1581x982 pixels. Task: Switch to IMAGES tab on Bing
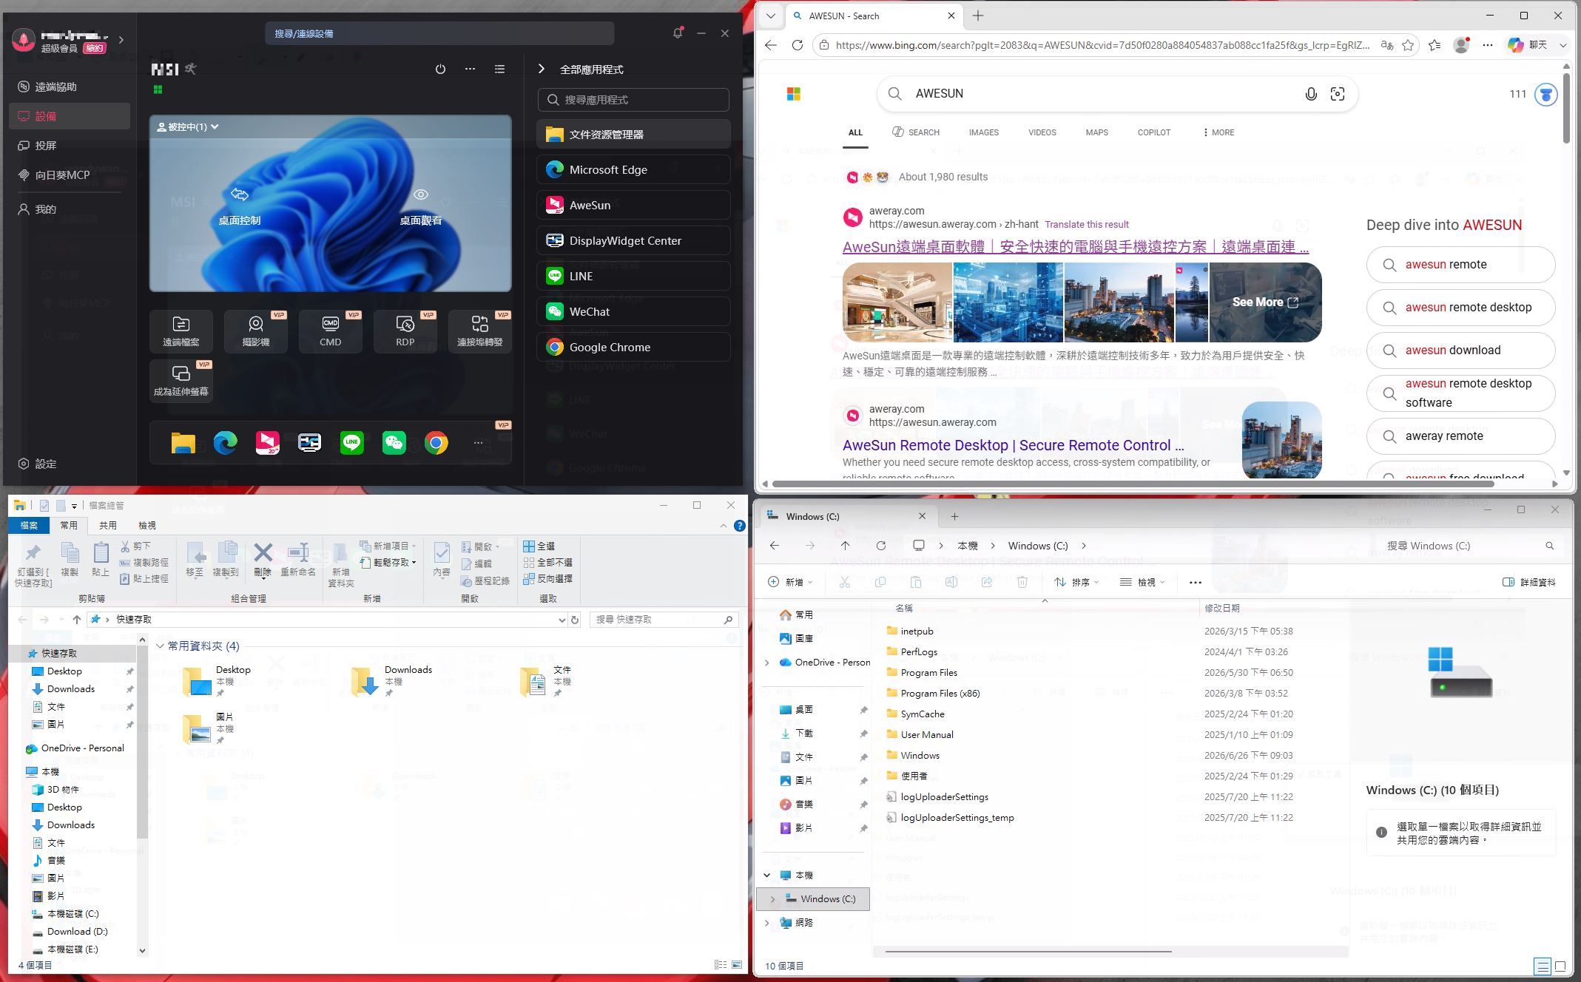pyautogui.click(x=983, y=132)
